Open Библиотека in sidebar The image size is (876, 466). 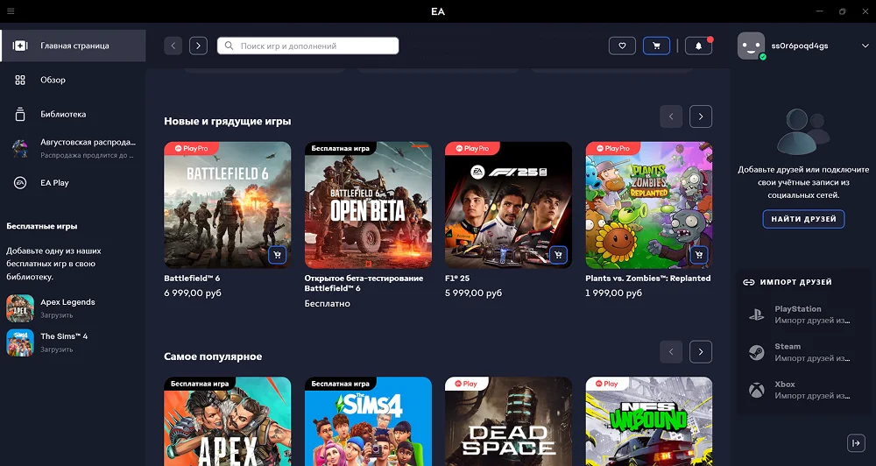(74, 114)
